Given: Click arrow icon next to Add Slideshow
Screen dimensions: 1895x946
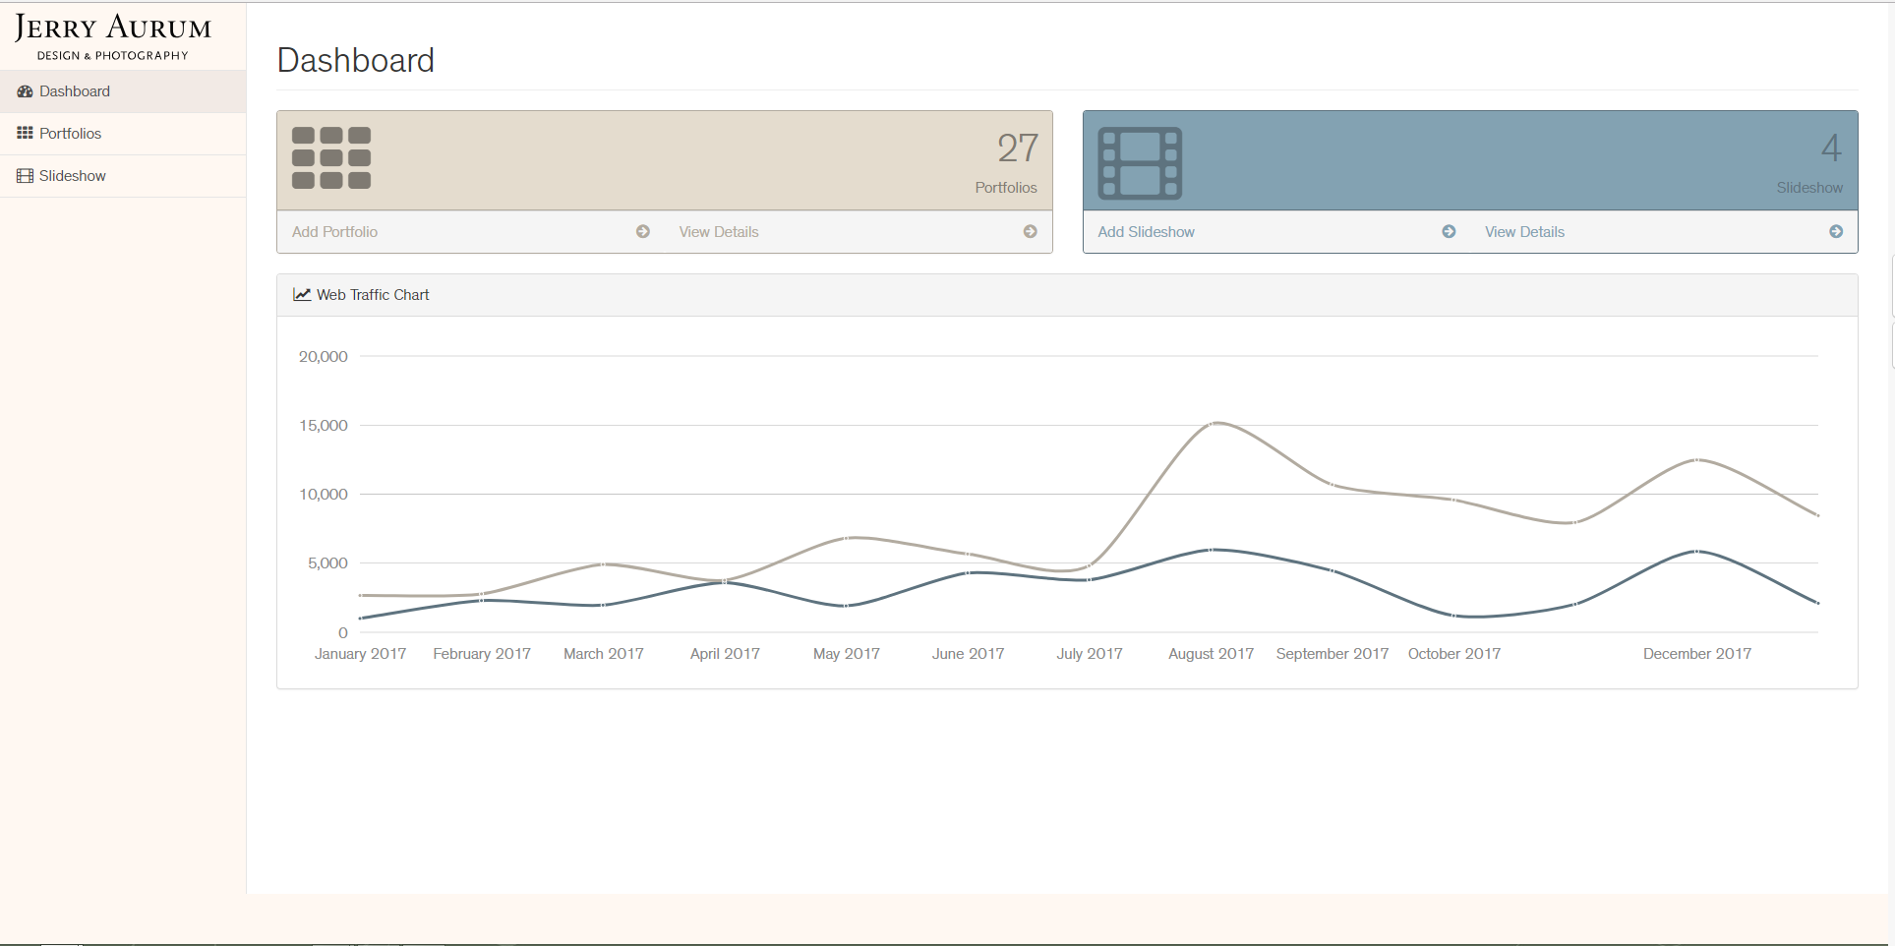Looking at the screenshot, I should tap(1449, 232).
